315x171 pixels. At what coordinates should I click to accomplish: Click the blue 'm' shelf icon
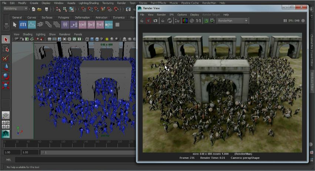[23, 24]
